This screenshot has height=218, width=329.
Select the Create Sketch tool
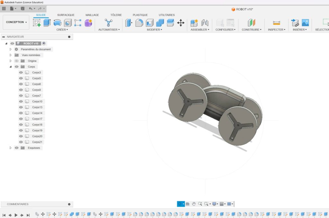click(x=37, y=23)
